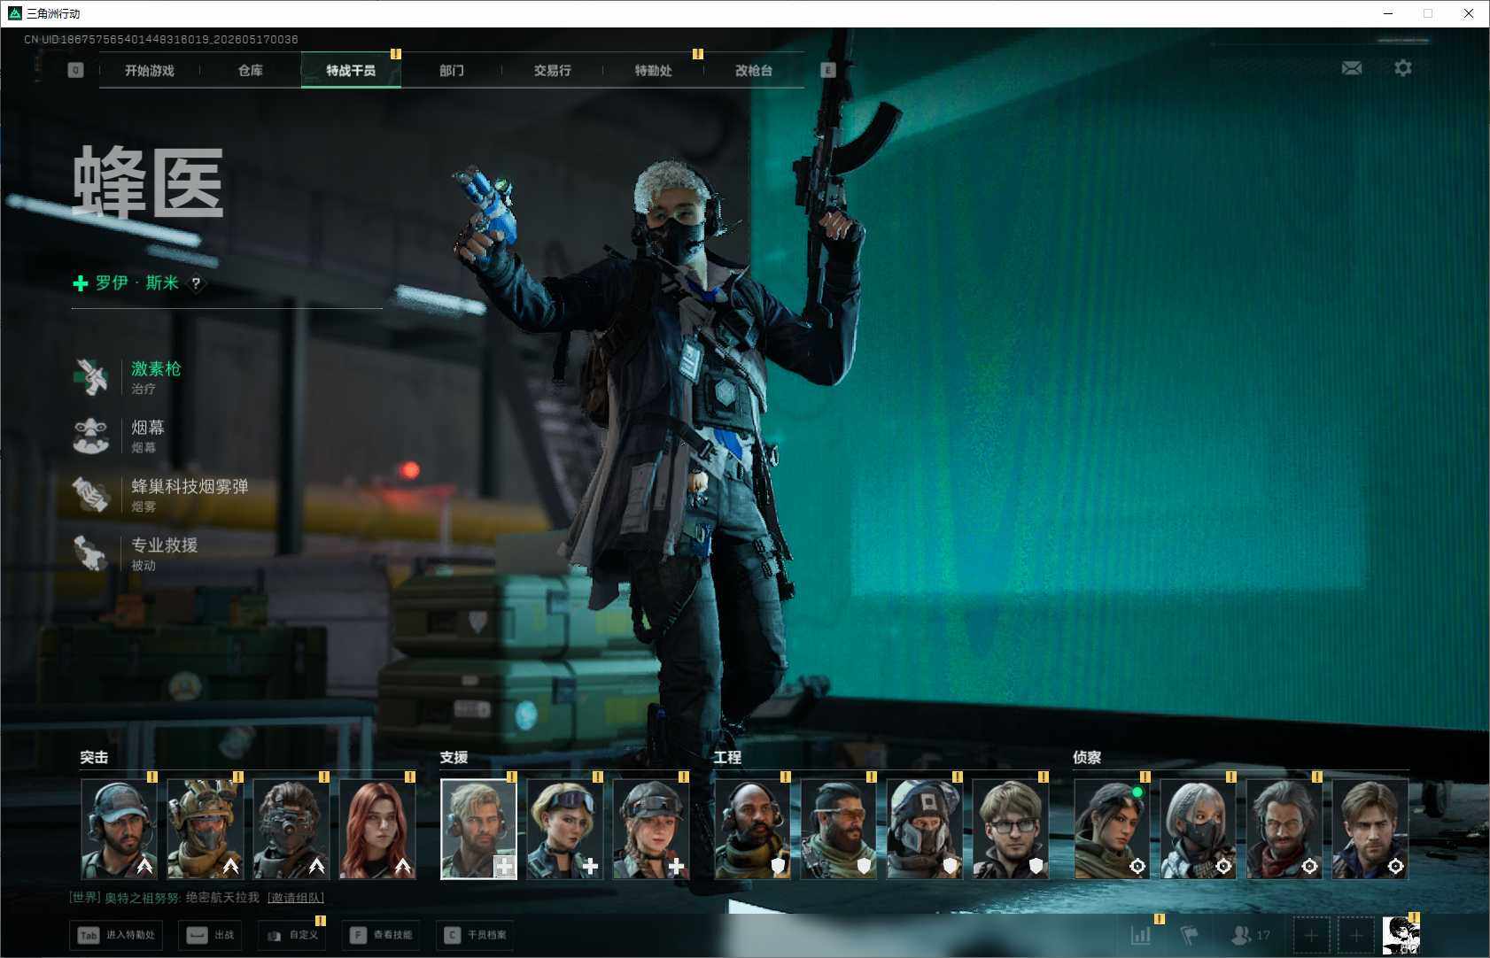Click the operator name 罗伊·斯米
This screenshot has height=958, width=1490.
[137, 283]
